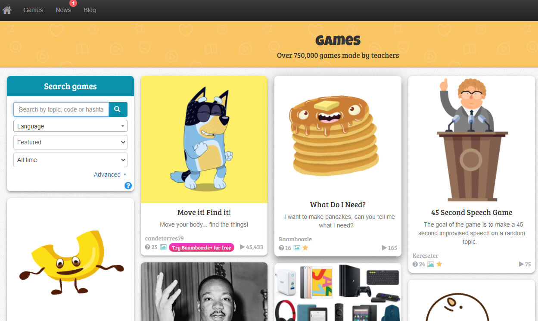
Task: Click the magnifier search button
Action: 118,109
